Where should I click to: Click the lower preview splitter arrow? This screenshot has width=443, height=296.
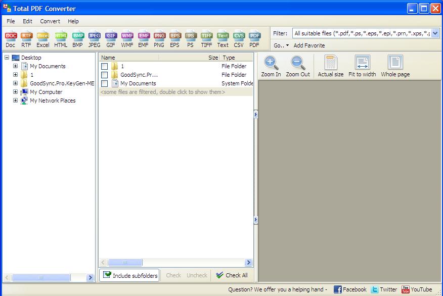[x=256, y=220]
